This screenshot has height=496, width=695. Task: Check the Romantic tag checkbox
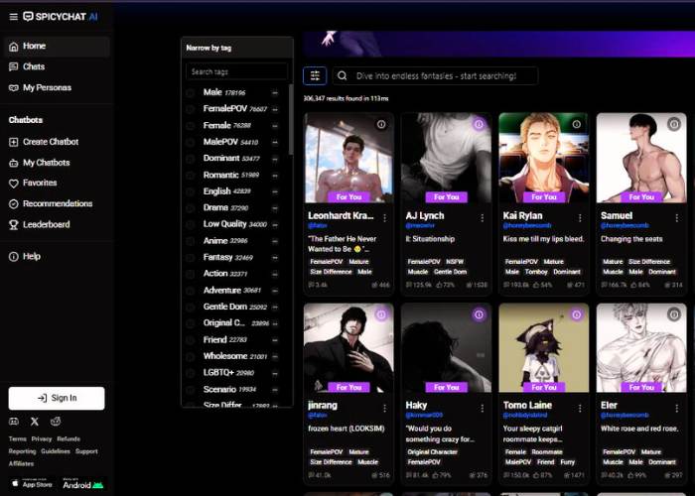pos(191,176)
